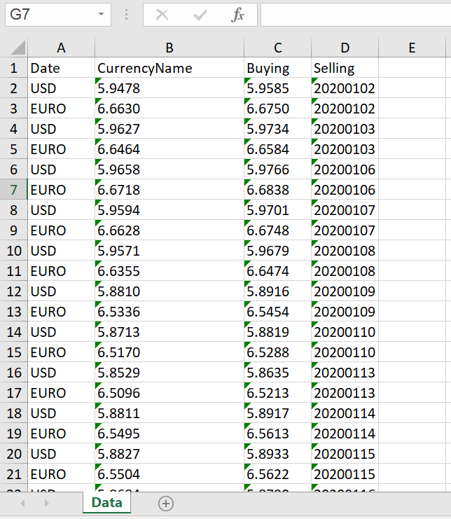Add a new sheet with plus icon

[165, 503]
